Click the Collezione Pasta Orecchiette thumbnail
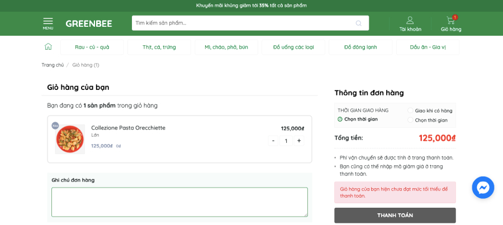 pyautogui.click(x=70, y=140)
